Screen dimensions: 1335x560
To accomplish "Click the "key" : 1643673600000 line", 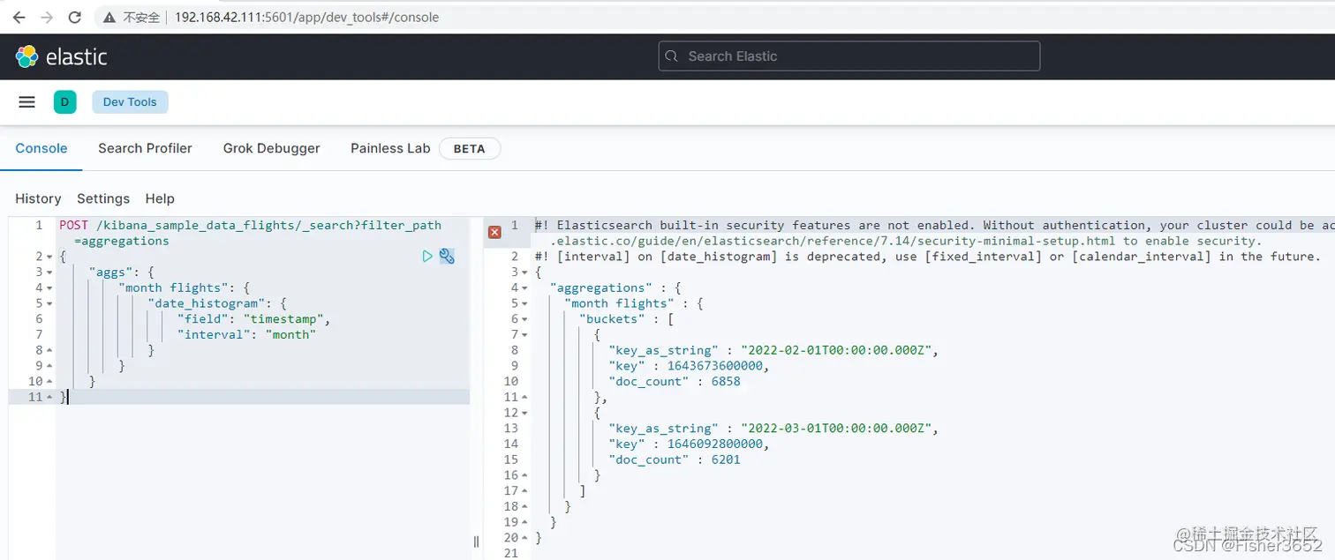I will [x=689, y=366].
